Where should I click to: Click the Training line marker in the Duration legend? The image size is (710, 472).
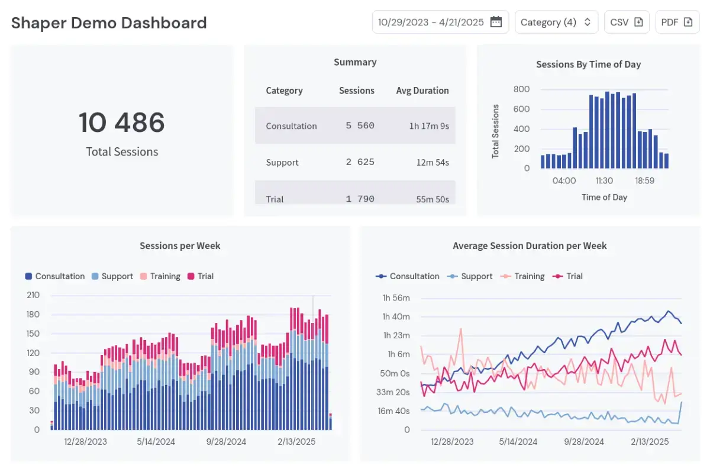tap(506, 276)
